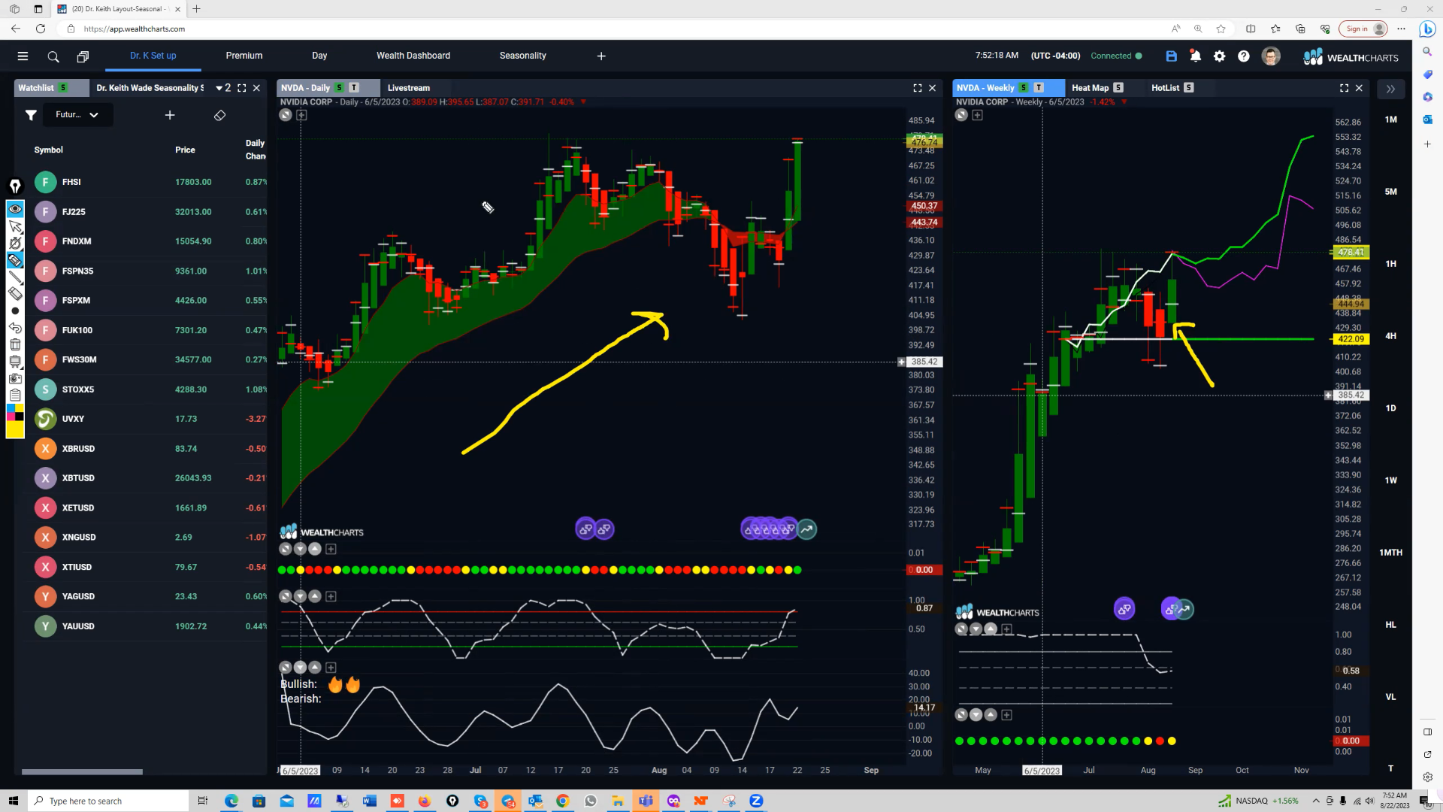
Task: Pick the yellow pen color swatch
Action: point(15,429)
